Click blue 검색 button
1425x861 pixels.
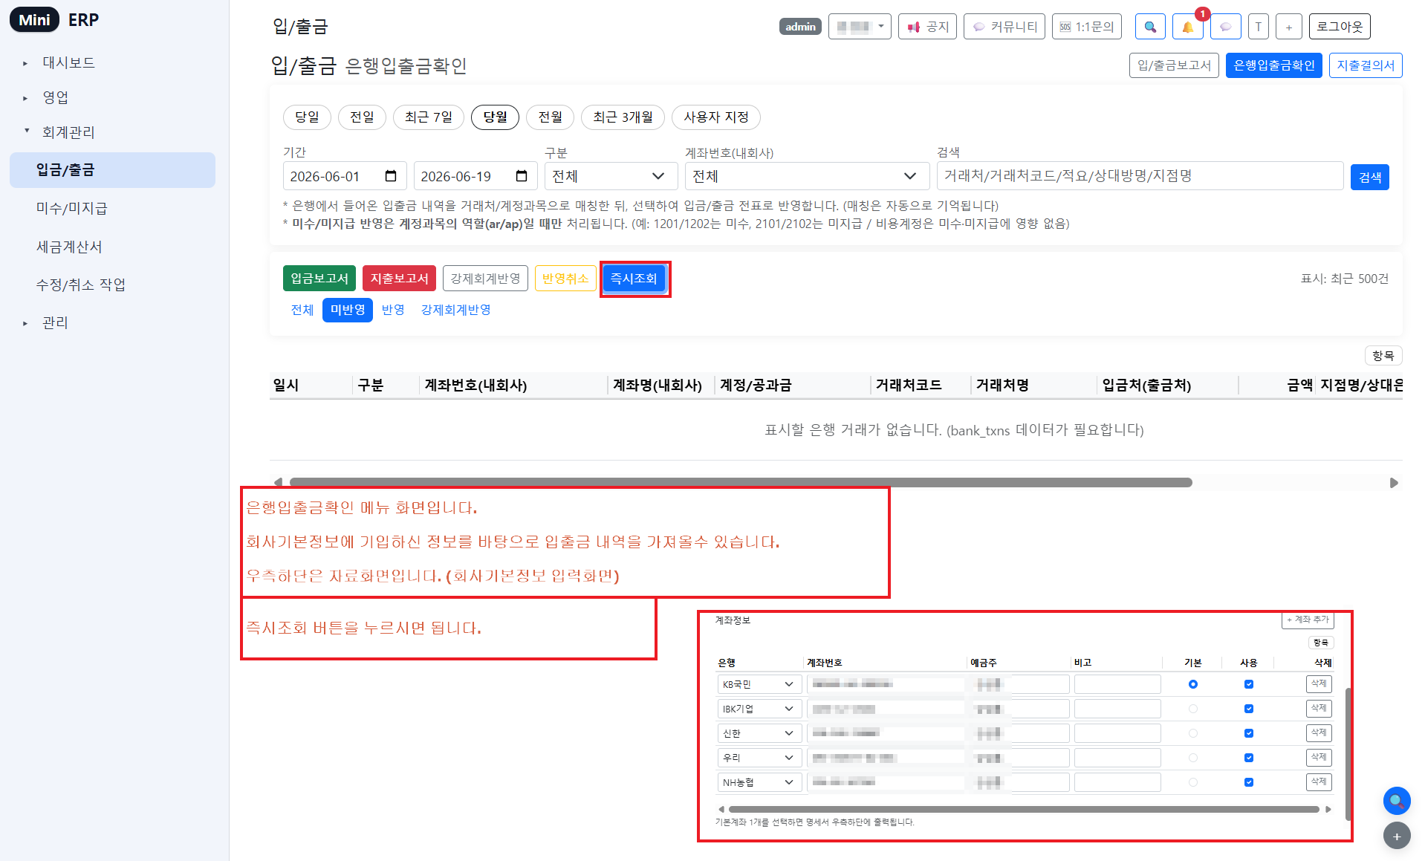click(x=1370, y=177)
